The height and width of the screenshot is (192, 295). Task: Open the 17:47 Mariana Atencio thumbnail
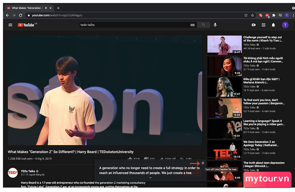[225, 87]
